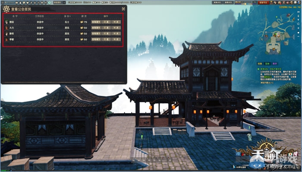Open the main menu list icon in the top-left toolbar

pos(3,3)
